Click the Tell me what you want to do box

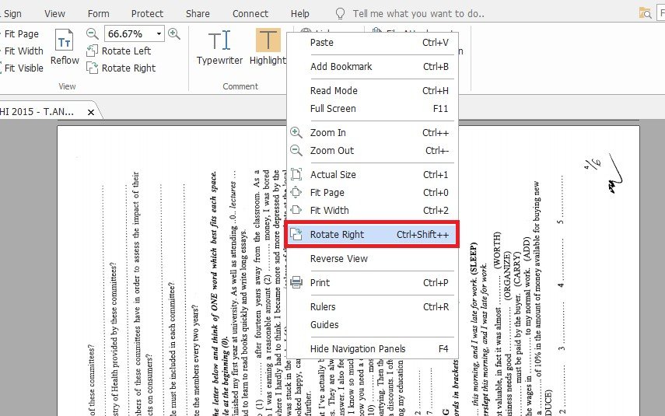coord(418,13)
